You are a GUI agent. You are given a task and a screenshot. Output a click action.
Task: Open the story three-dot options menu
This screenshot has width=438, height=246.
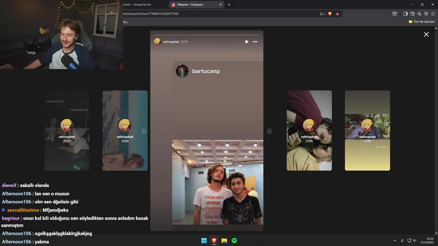[x=255, y=42]
